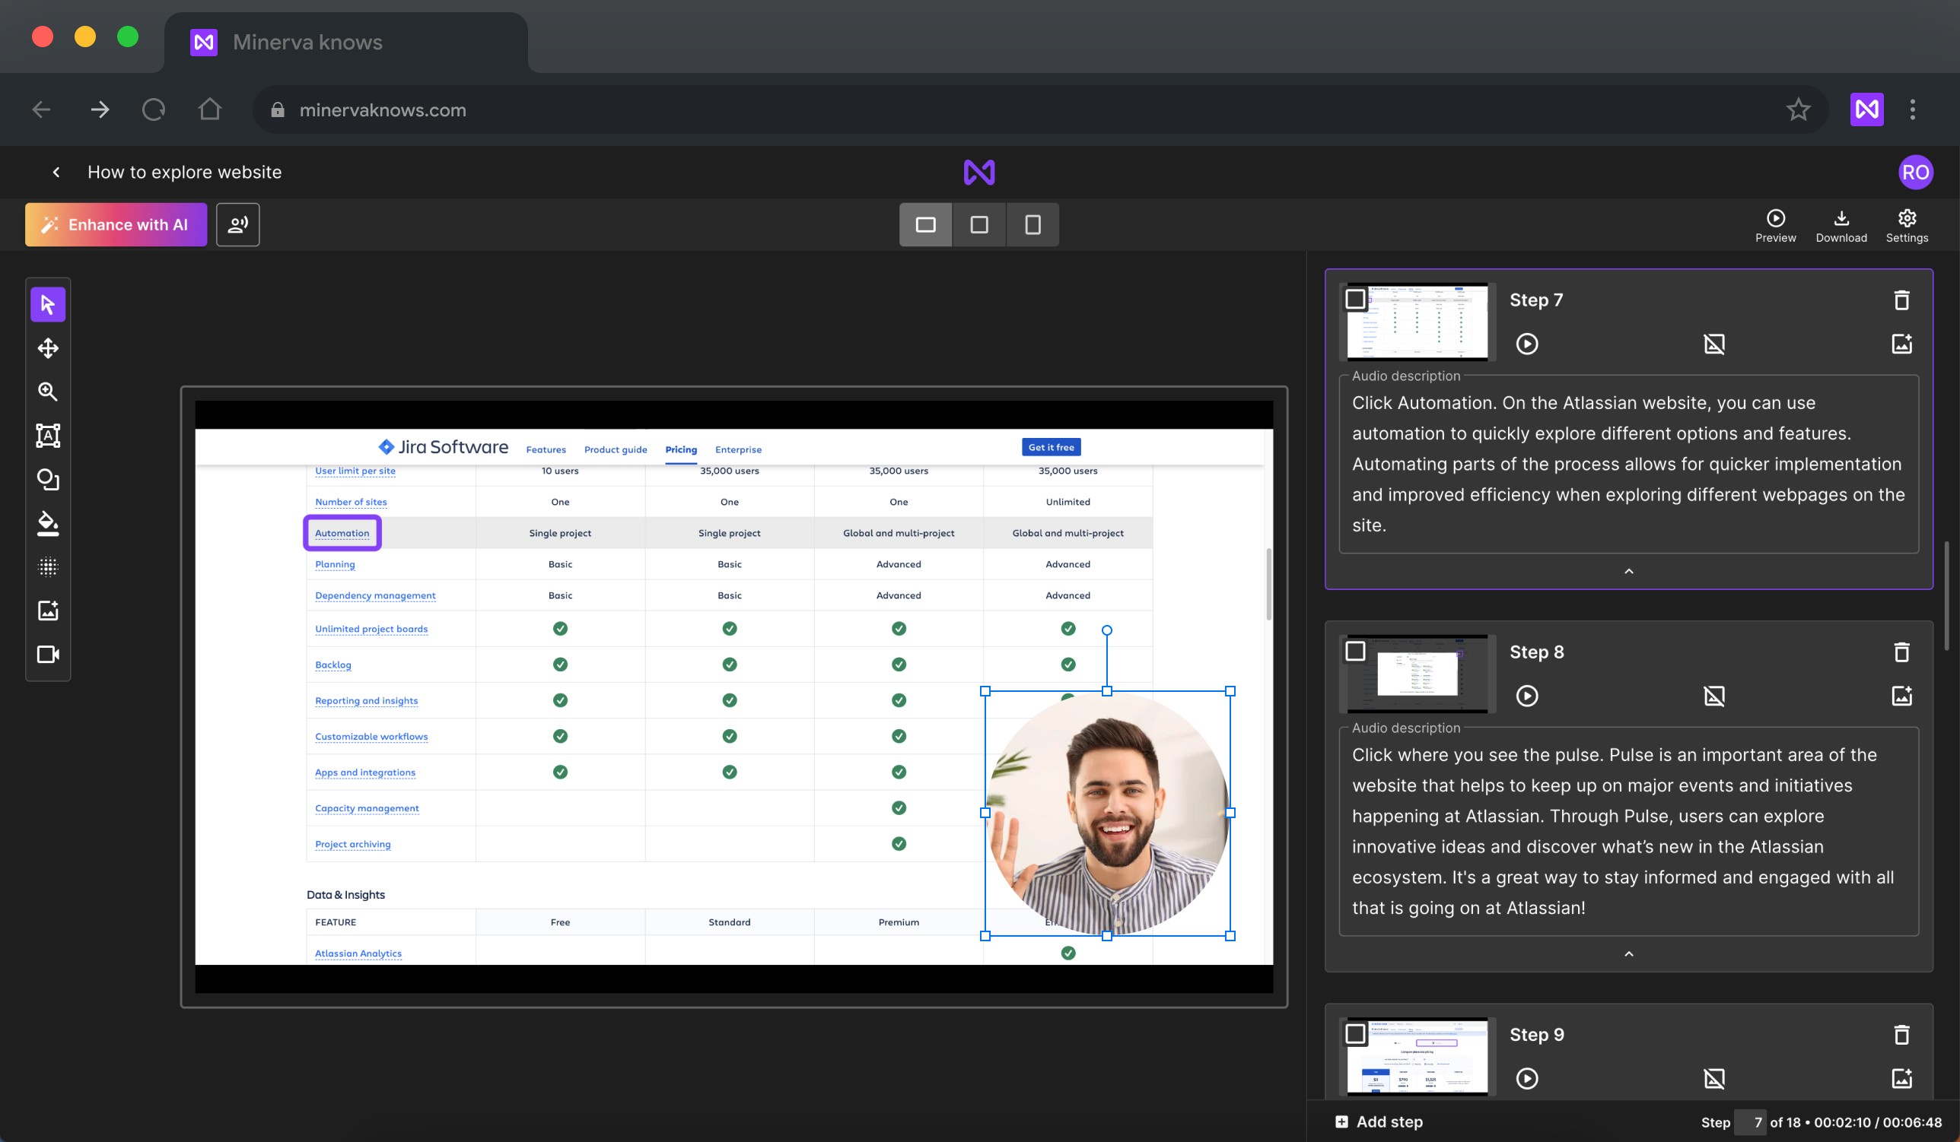Select the fill color bucket tool
This screenshot has width=1960, height=1142.
point(47,523)
